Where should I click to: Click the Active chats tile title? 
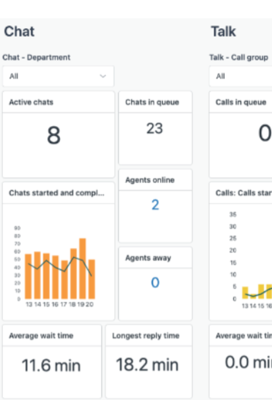click(x=31, y=102)
